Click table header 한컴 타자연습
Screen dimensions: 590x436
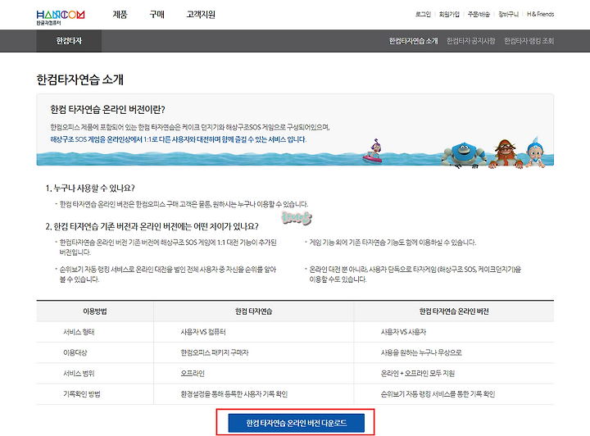click(253, 311)
